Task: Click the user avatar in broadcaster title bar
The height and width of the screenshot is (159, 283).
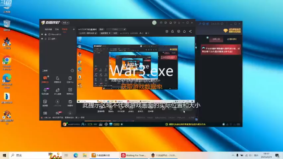Action: tap(154, 23)
